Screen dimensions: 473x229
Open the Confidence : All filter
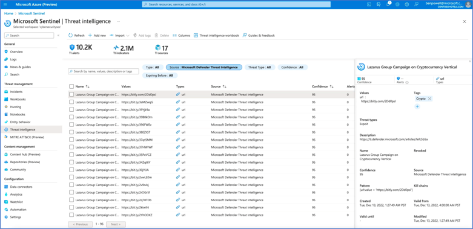(x=293, y=68)
